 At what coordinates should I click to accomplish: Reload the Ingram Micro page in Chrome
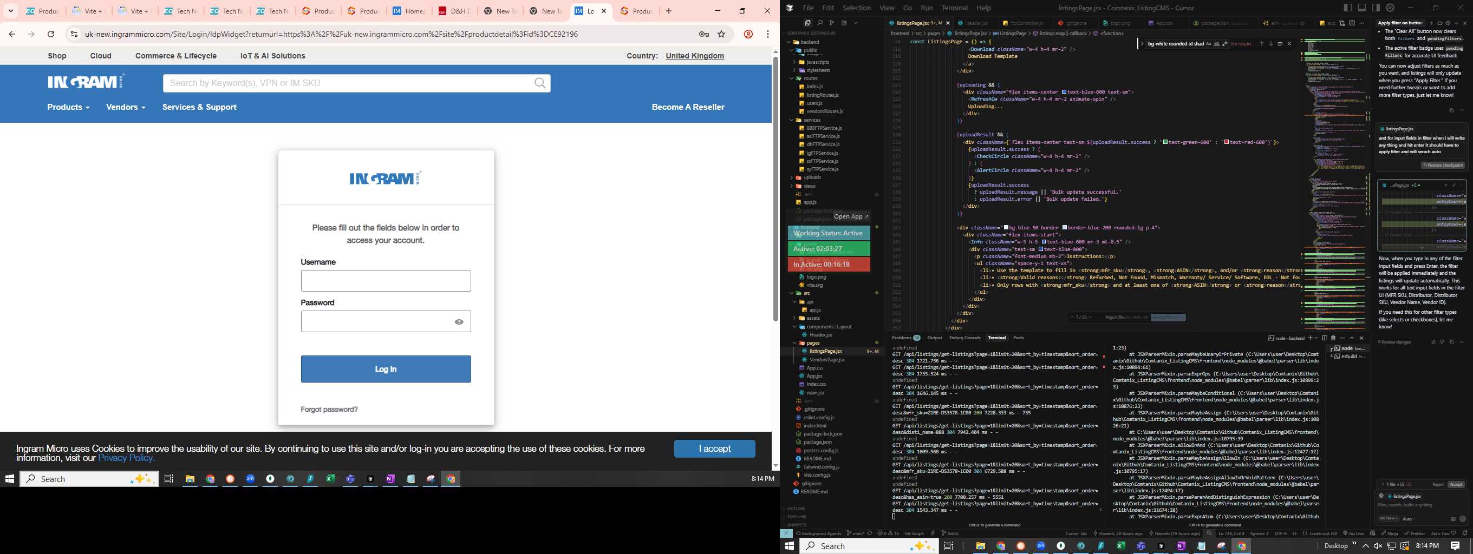point(51,34)
